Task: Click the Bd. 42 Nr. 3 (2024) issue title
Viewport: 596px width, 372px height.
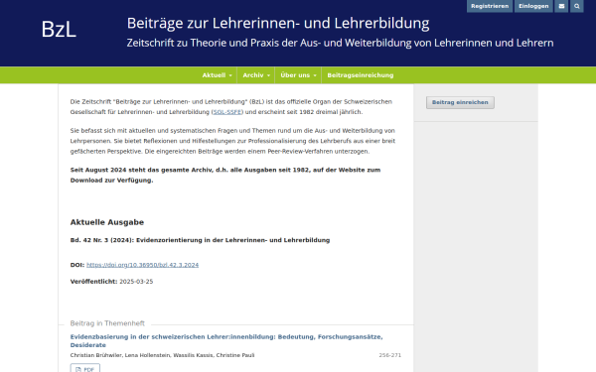Action: click(200, 240)
